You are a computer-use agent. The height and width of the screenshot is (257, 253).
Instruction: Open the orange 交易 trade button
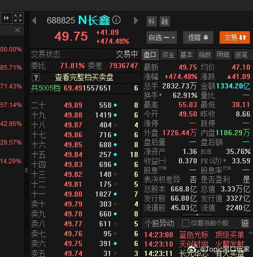click(235, 37)
